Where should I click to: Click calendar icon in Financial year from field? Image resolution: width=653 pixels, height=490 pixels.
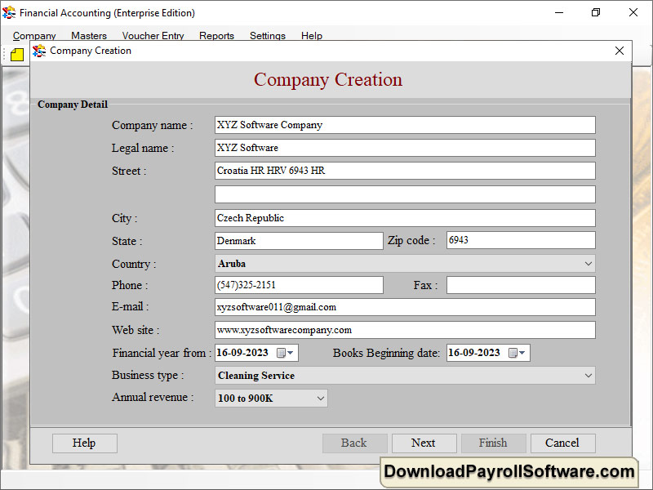pyautogui.click(x=282, y=353)
